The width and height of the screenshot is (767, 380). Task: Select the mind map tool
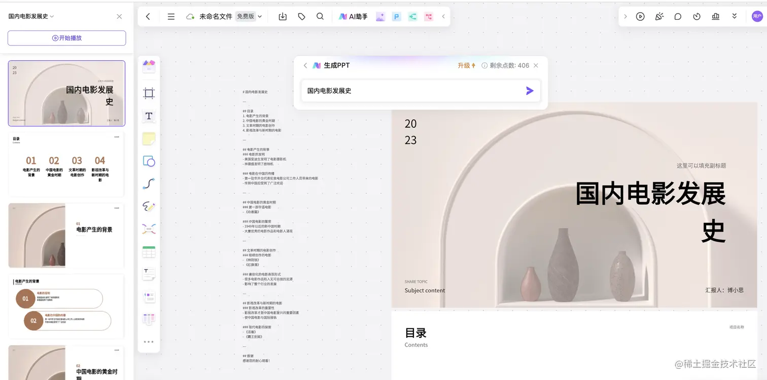149,229
